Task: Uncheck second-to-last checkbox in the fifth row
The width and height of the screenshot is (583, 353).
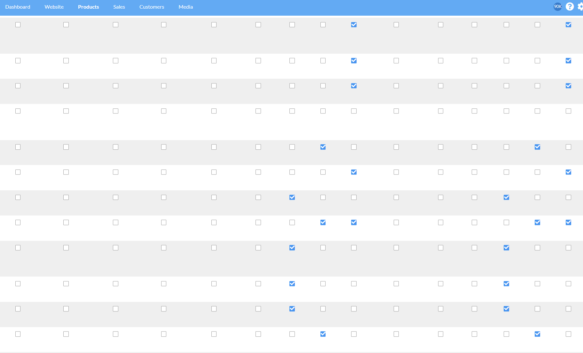Action: coord(537,147)
